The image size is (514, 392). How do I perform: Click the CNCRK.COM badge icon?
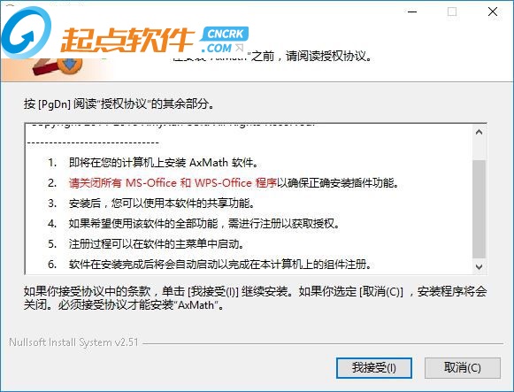[225, 40]
